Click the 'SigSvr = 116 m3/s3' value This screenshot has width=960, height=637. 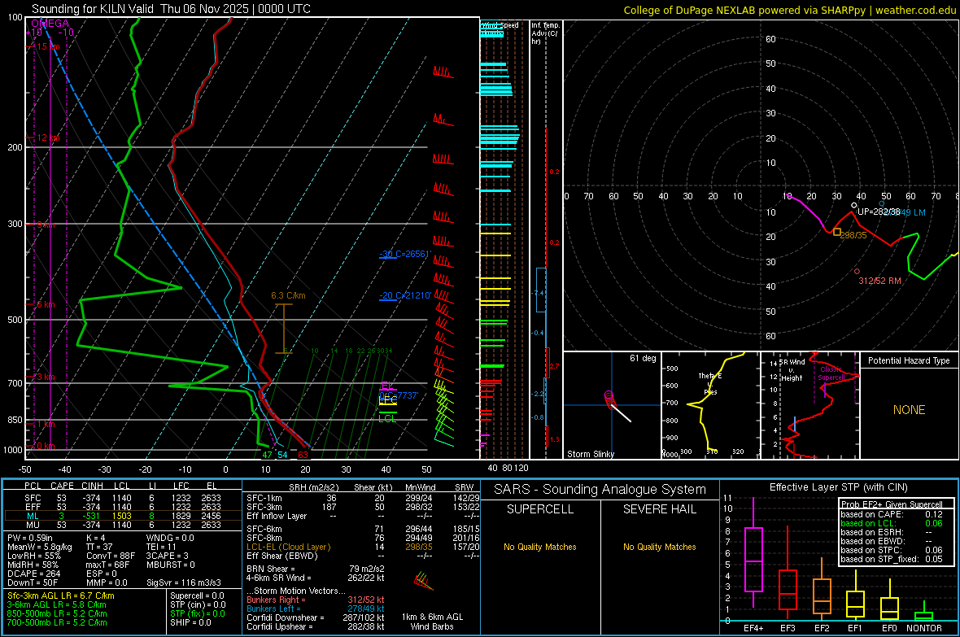[184, 582]
